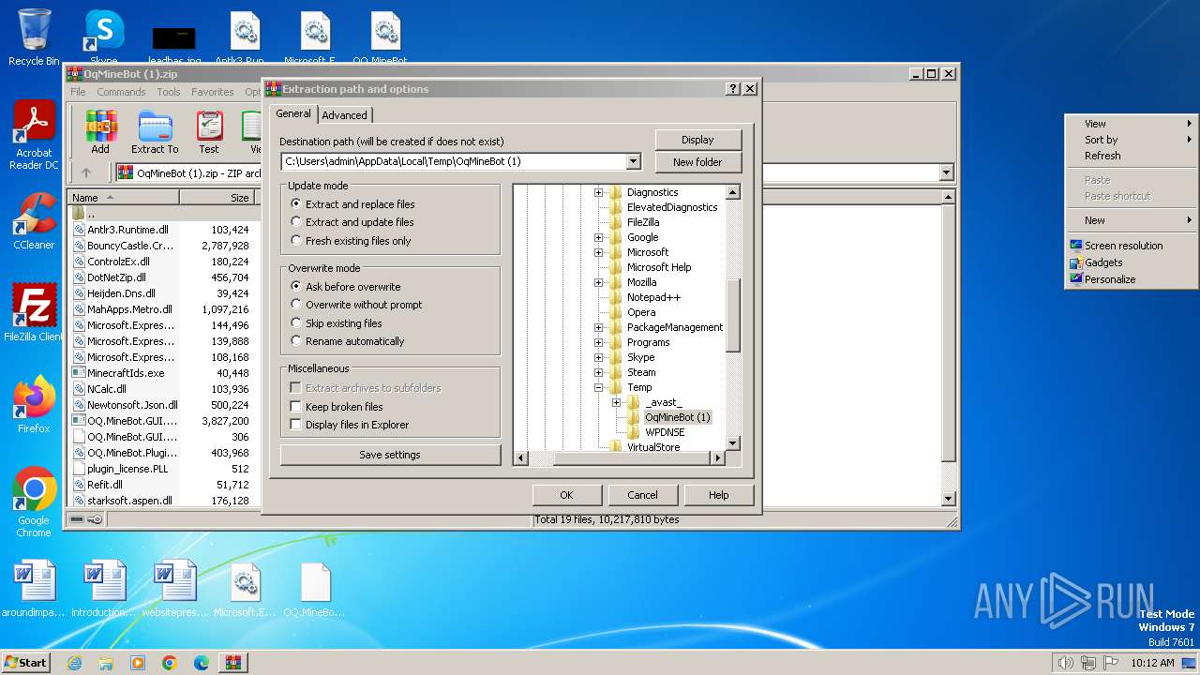The width and height of the screenshot is (1200, 675).
Task: Click the Display button
Action: (x=697, y=140)
